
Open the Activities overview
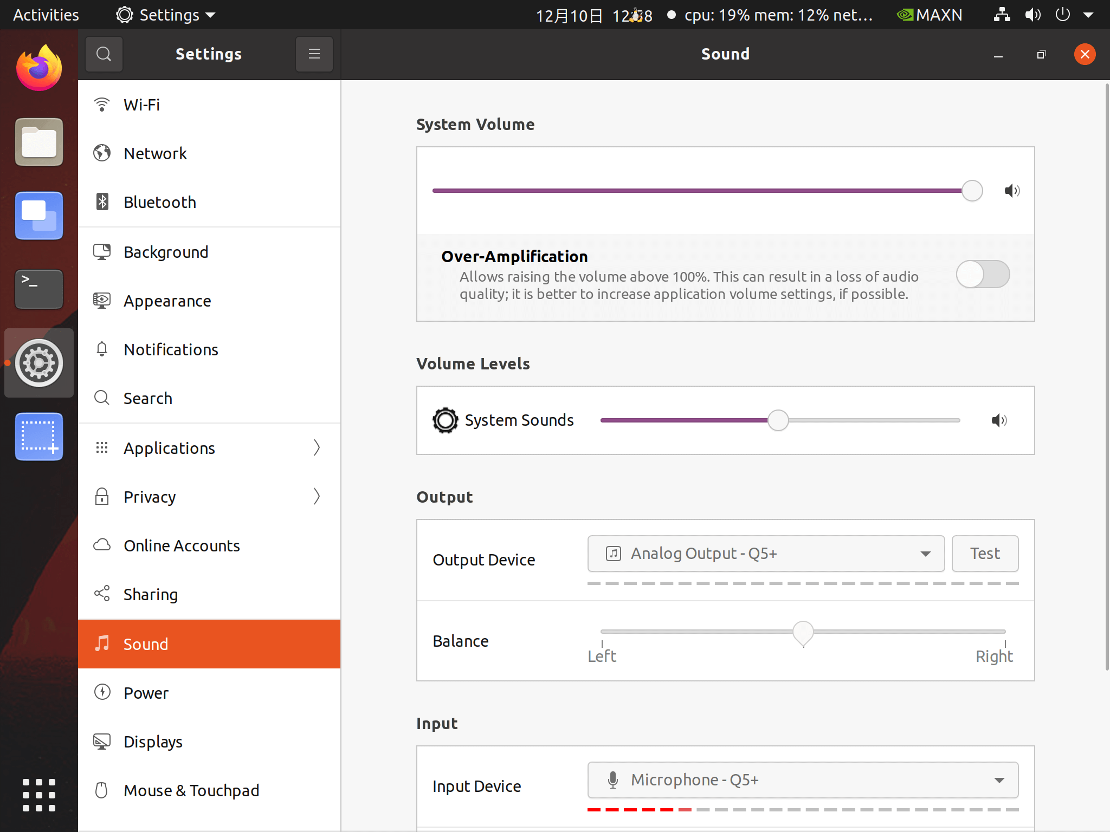[46, 15]
